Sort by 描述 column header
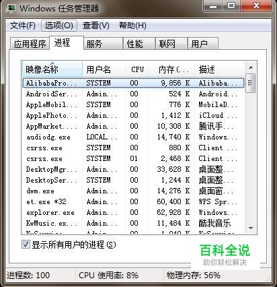Screen dimensions: 277x287 pos(220,69)
